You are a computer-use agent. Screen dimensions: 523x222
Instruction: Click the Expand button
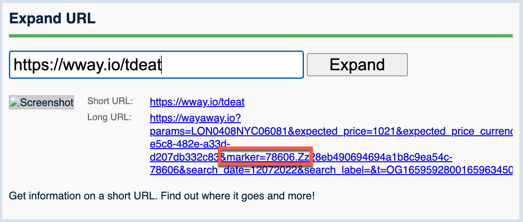[357, 65]
